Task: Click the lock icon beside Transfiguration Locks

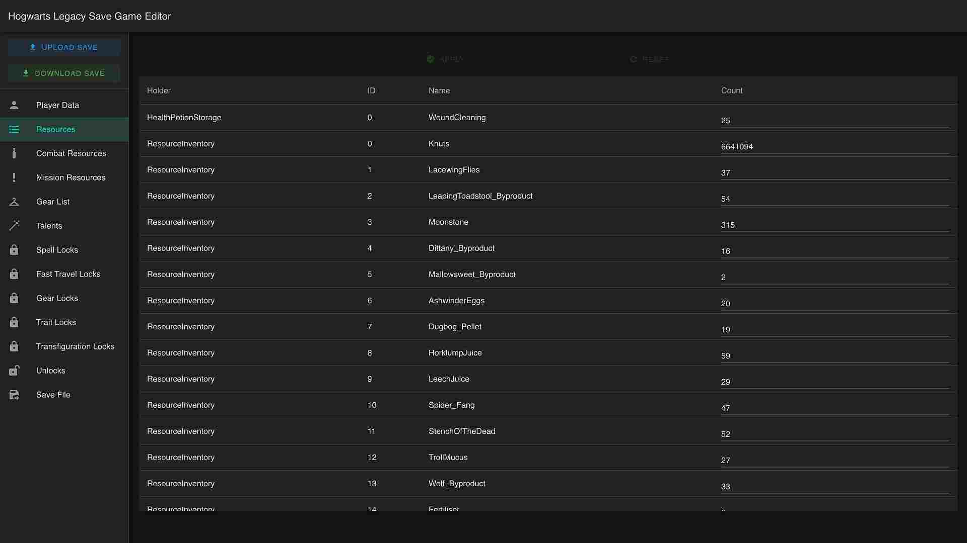Action: pos(14,346)
